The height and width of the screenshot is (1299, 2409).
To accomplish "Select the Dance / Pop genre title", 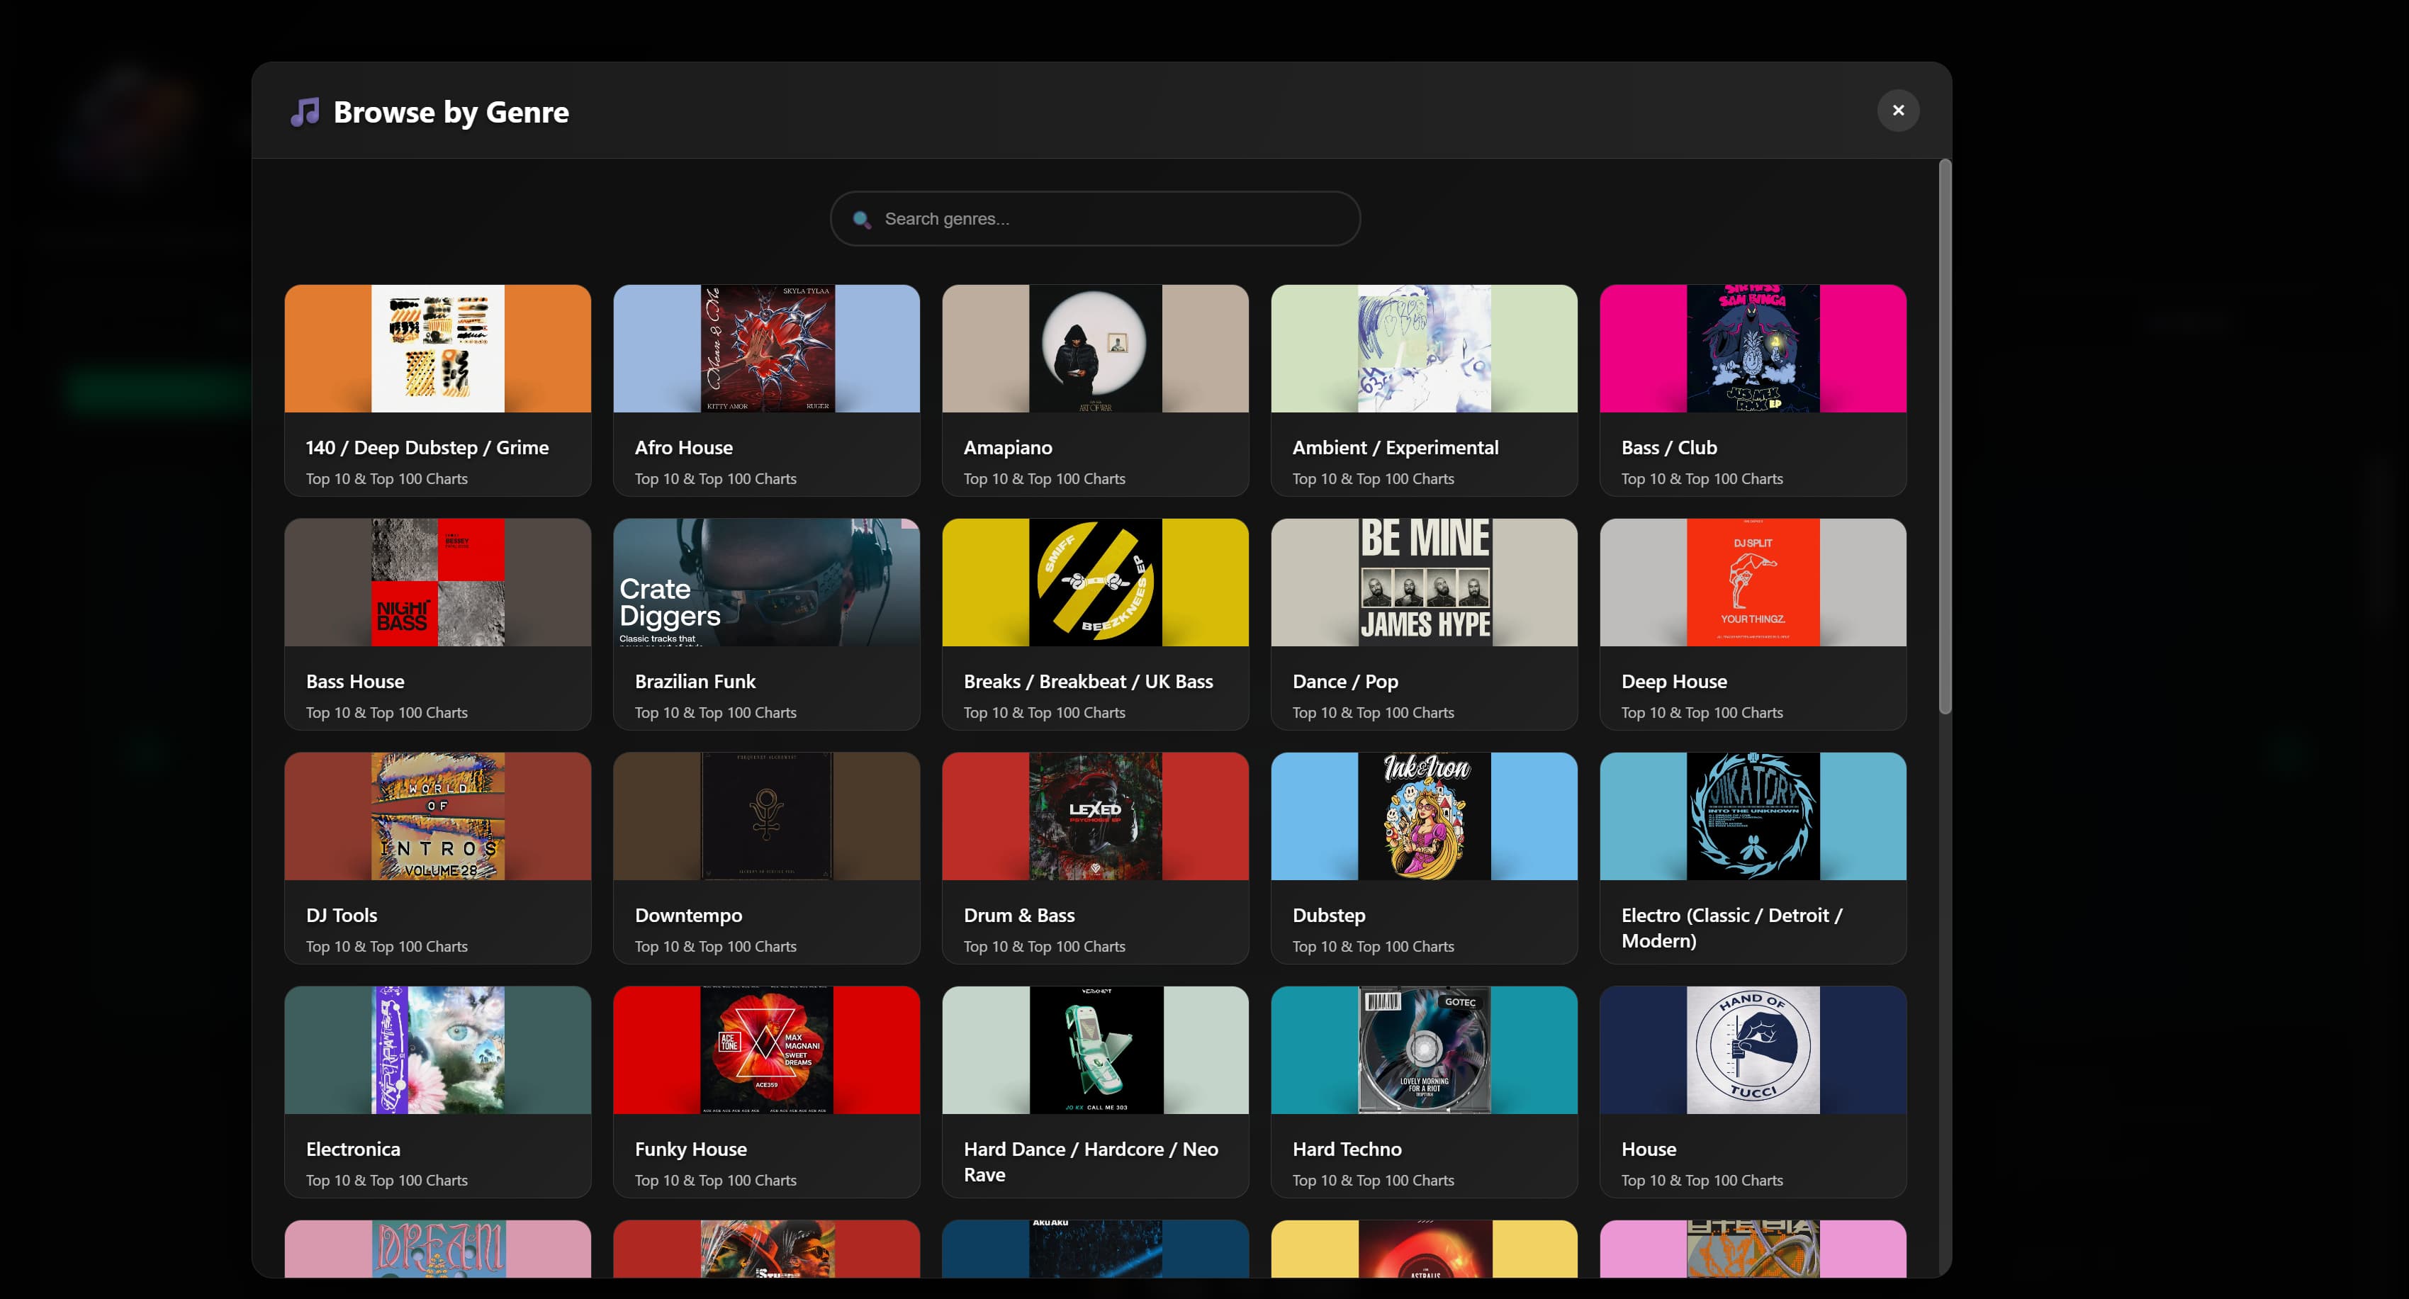I will click(x=1344, y=682).
